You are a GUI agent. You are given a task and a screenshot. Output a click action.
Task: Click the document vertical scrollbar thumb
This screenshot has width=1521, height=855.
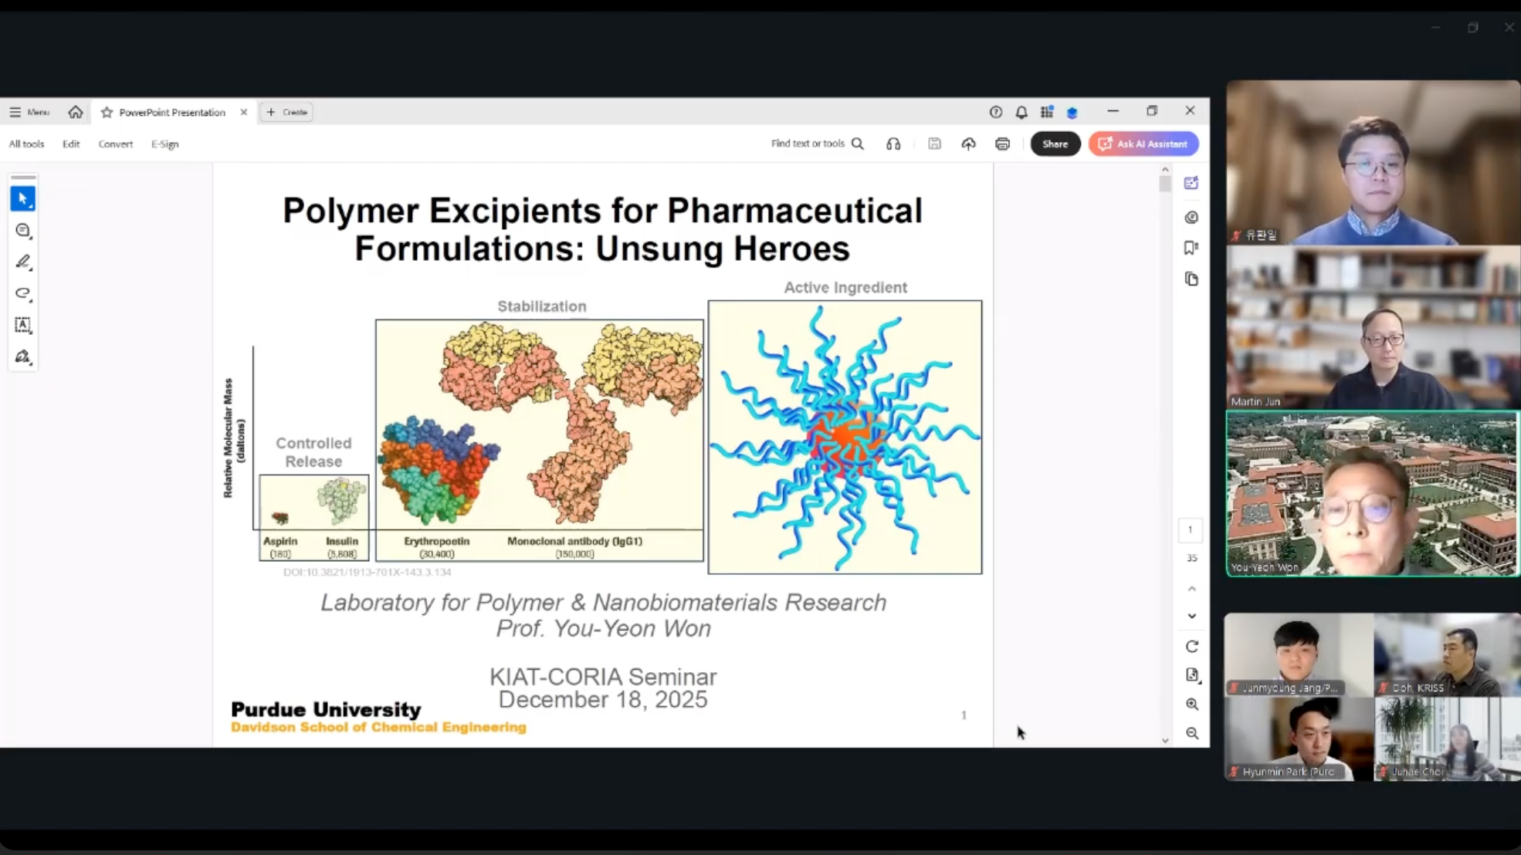coord(1165,184)
